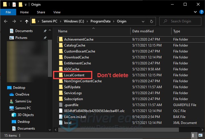Sort by Date modified column header
The width and height of the screenshot is (205, 139).
point(143,31)
